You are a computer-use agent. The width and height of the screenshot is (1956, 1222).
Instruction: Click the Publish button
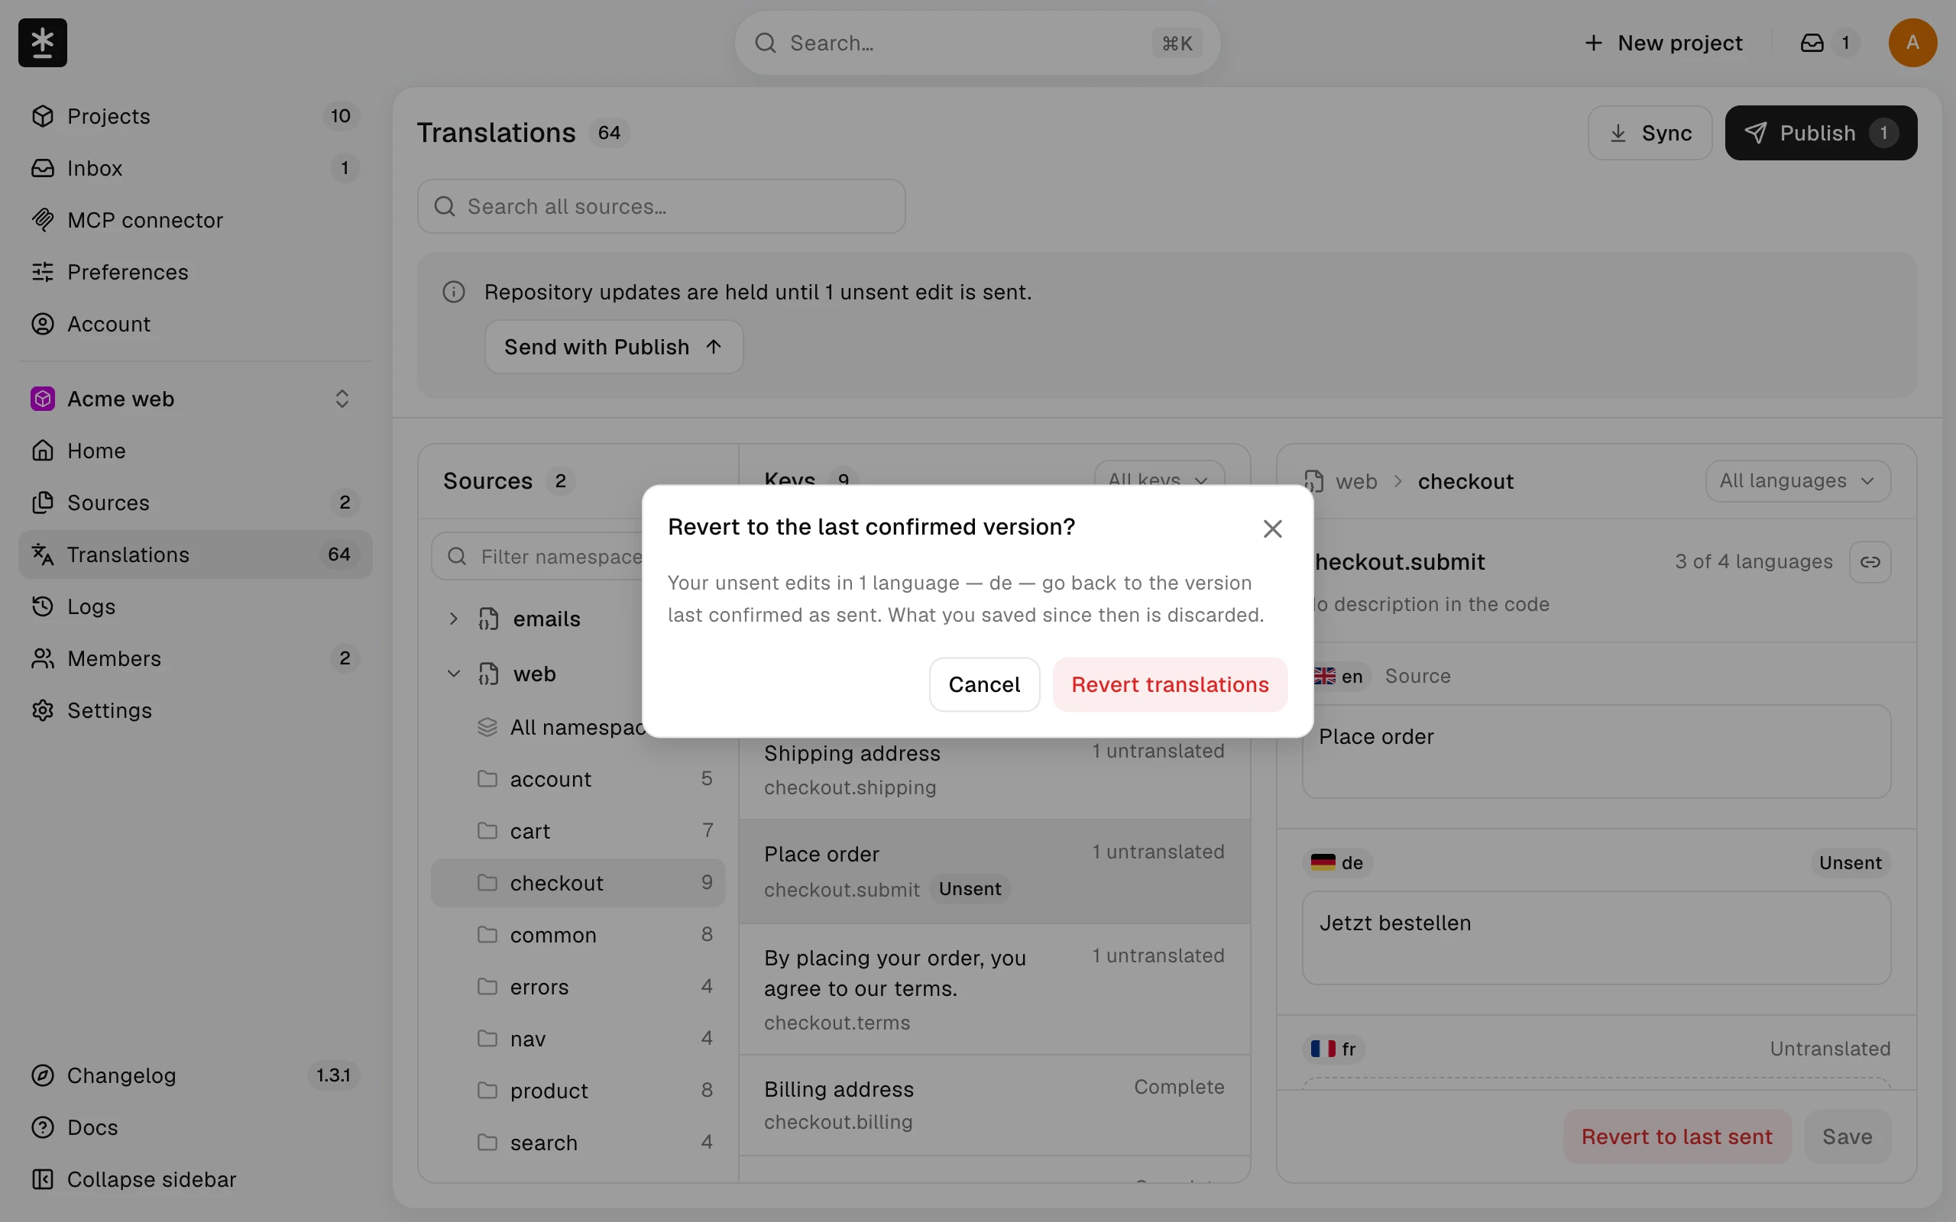click(x=1820, y=133)
